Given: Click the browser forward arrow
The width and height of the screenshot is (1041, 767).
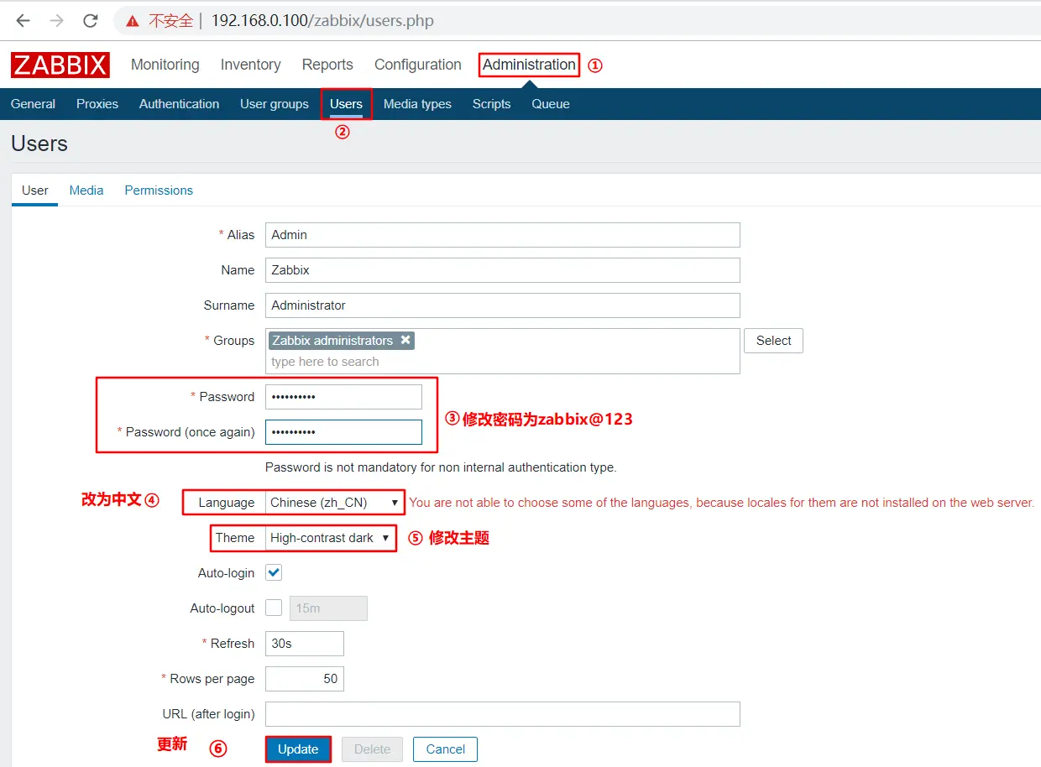Looking at the screenshot, I should point(56,20).
